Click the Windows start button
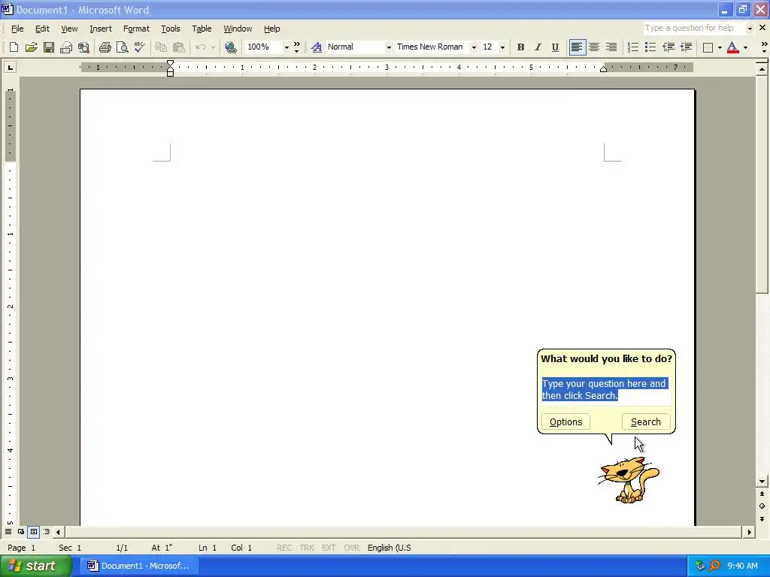 (35, 566)
